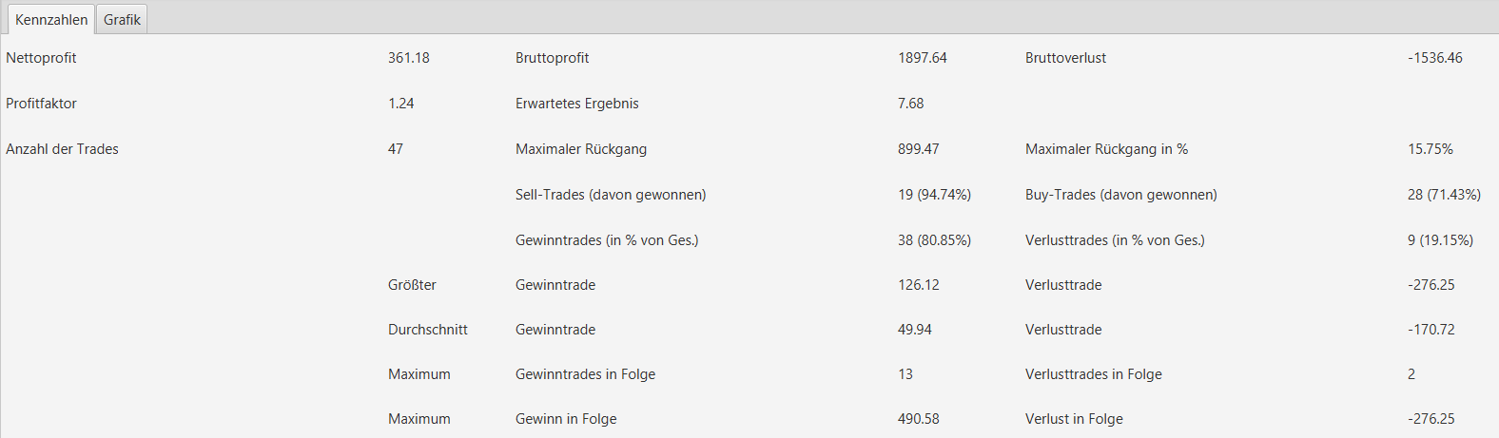The height and width of the screenshot is (438, 1499).
Task: Click the Größter row label
Action: (412, 285)
